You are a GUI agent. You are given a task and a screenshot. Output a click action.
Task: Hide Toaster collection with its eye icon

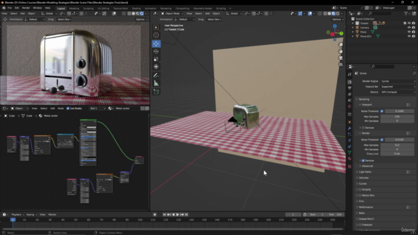(x=410, y=23)
